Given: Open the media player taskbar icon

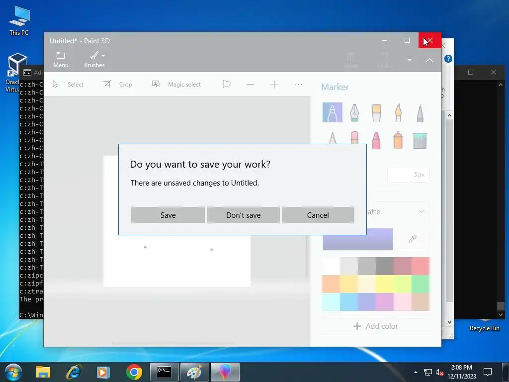Looking at the screenshot, I should click(x=103, y=372).
